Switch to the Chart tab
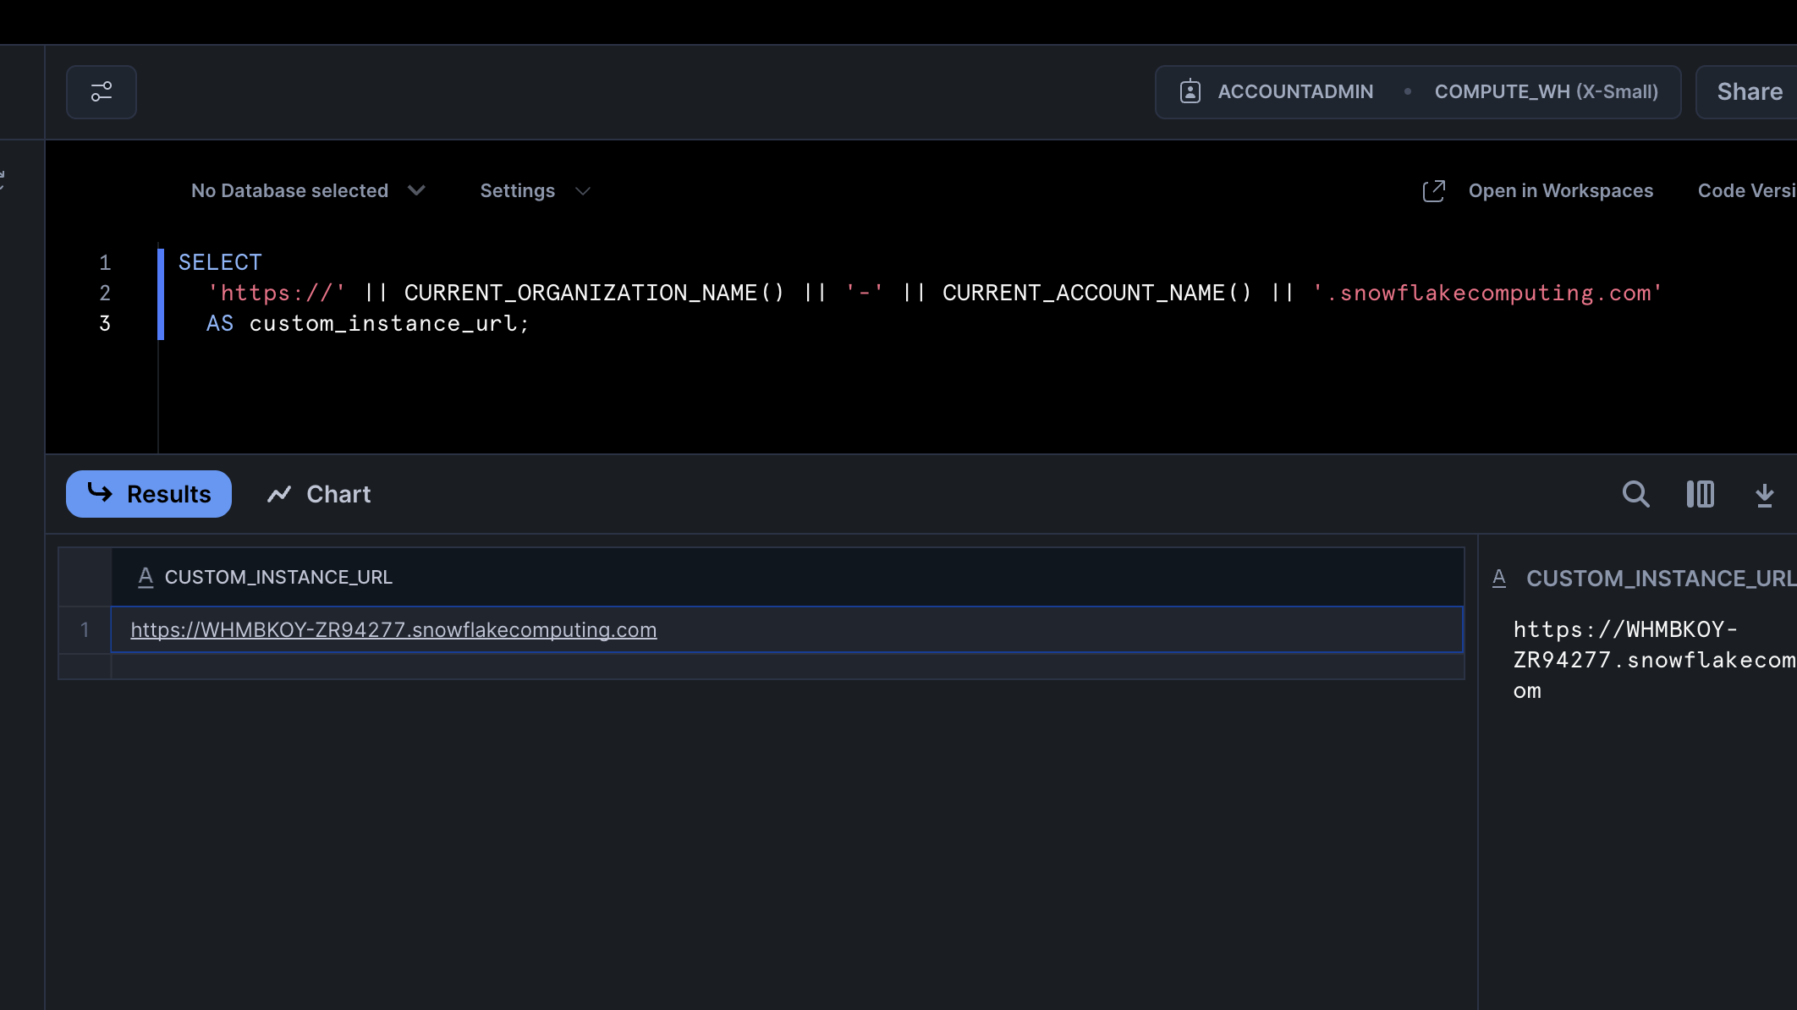This screenshot has height=1010, width=1797. pyautogui.click(x=338, y=494)
